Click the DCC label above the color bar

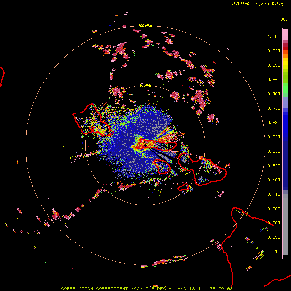284,19
